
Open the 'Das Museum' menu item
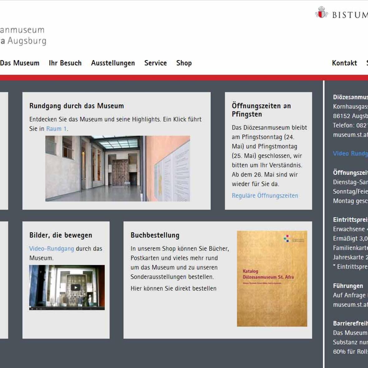pyautogui.click(x=20, y=63)
